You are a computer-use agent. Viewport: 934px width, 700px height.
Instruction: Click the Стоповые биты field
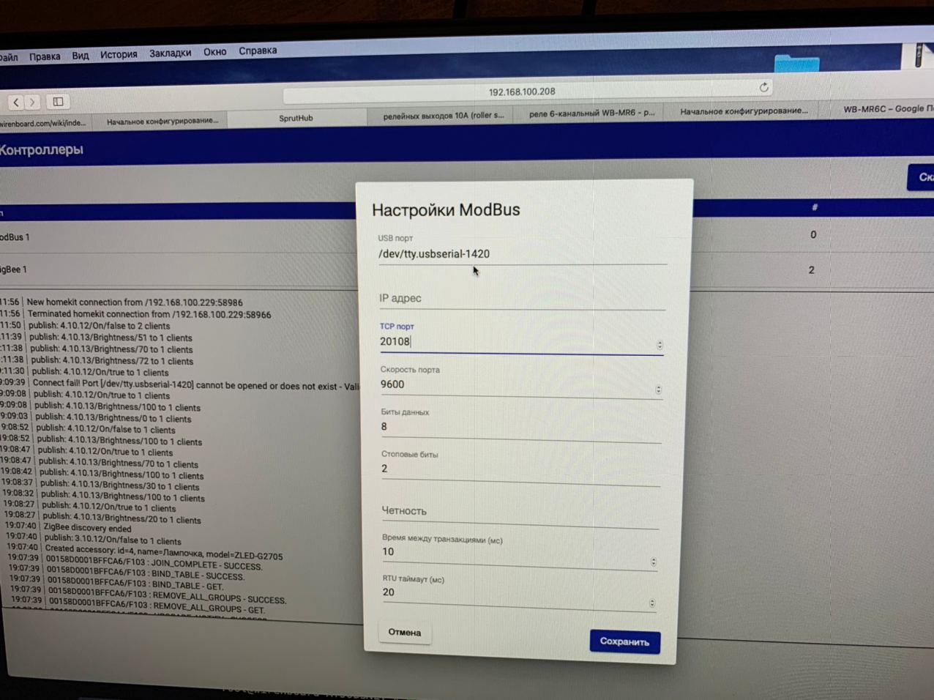520,469
